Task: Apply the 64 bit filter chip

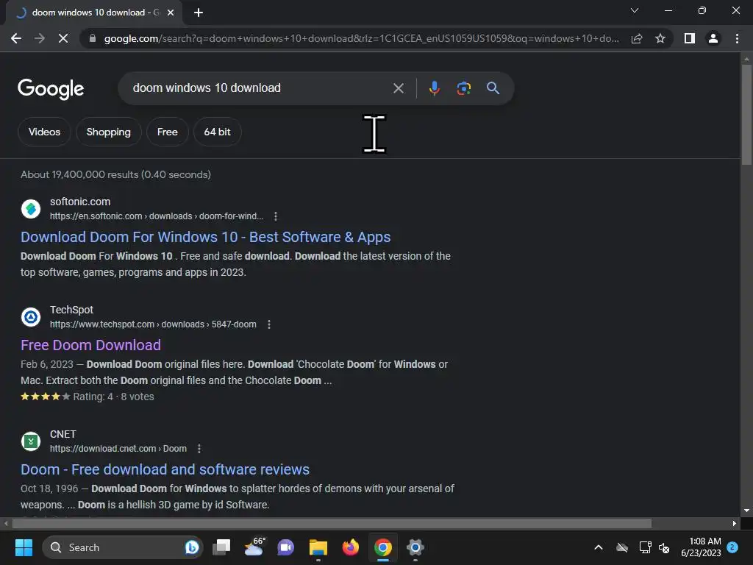Action: pyautogui.click(x=217, y=132)
